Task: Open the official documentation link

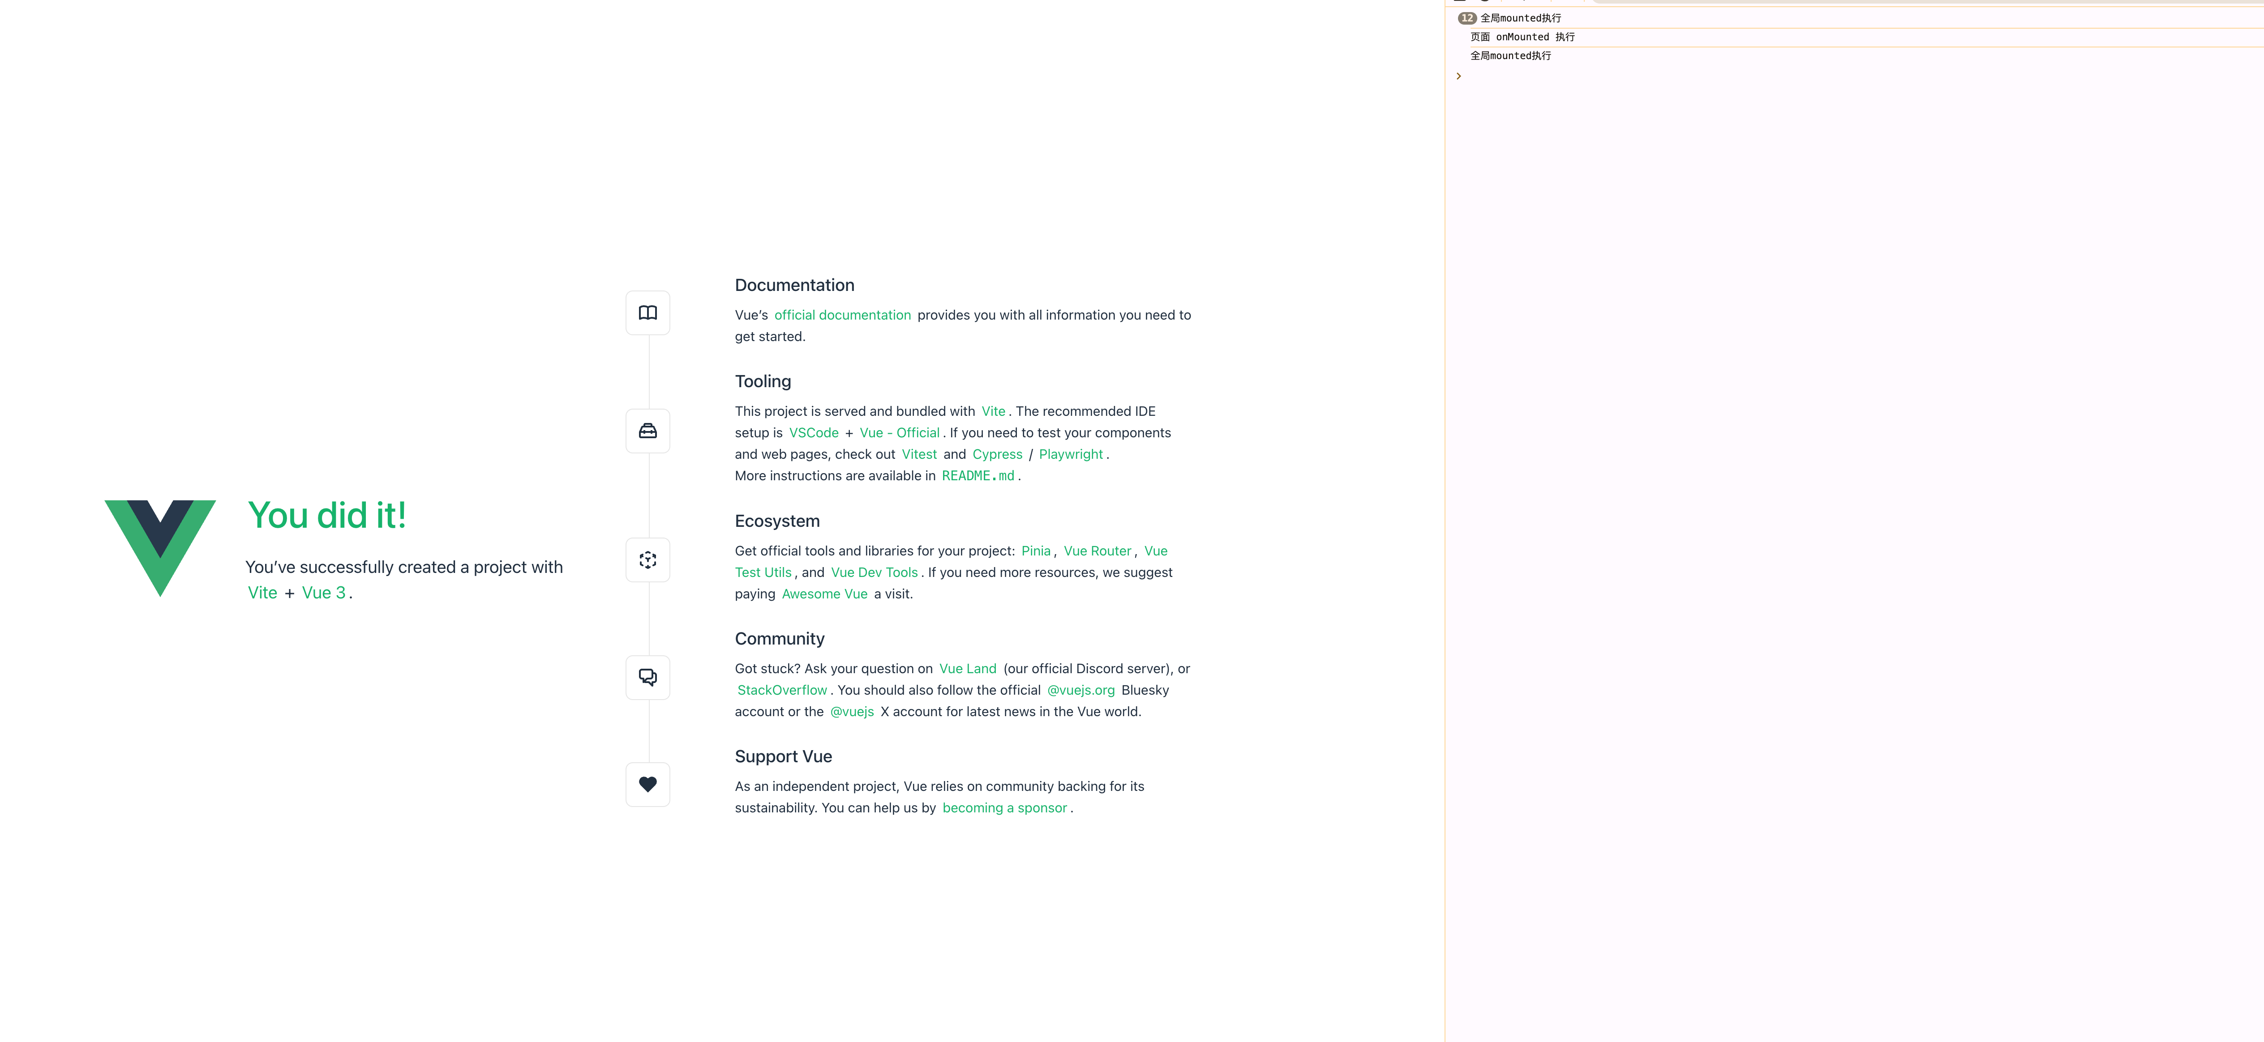Action: point(842,315)
